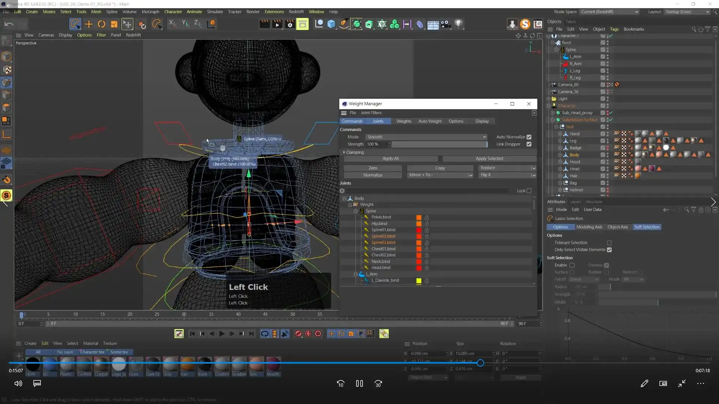Open Edit Render Settings gear icon
Viewport: 719px width, 404px height.
pyautogui.click(x=289, y=24)
